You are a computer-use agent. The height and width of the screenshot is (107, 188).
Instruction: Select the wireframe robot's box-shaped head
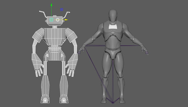(55, 21)
